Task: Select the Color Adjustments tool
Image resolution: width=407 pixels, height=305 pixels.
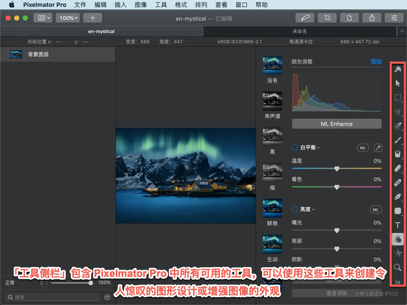Action: (x=398, y=239)
